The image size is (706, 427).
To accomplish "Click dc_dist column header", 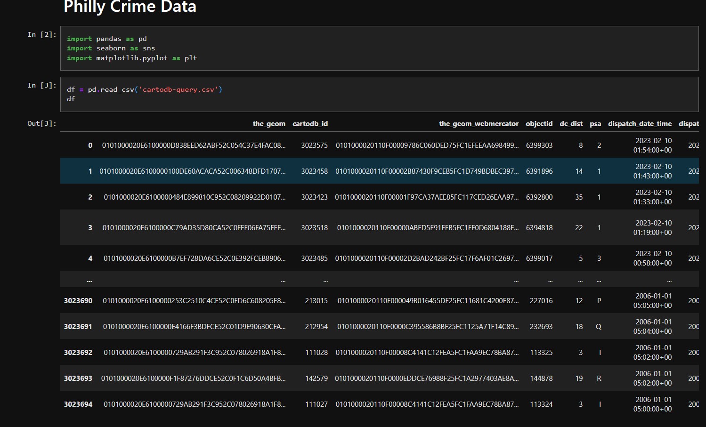I will (571, 124).
